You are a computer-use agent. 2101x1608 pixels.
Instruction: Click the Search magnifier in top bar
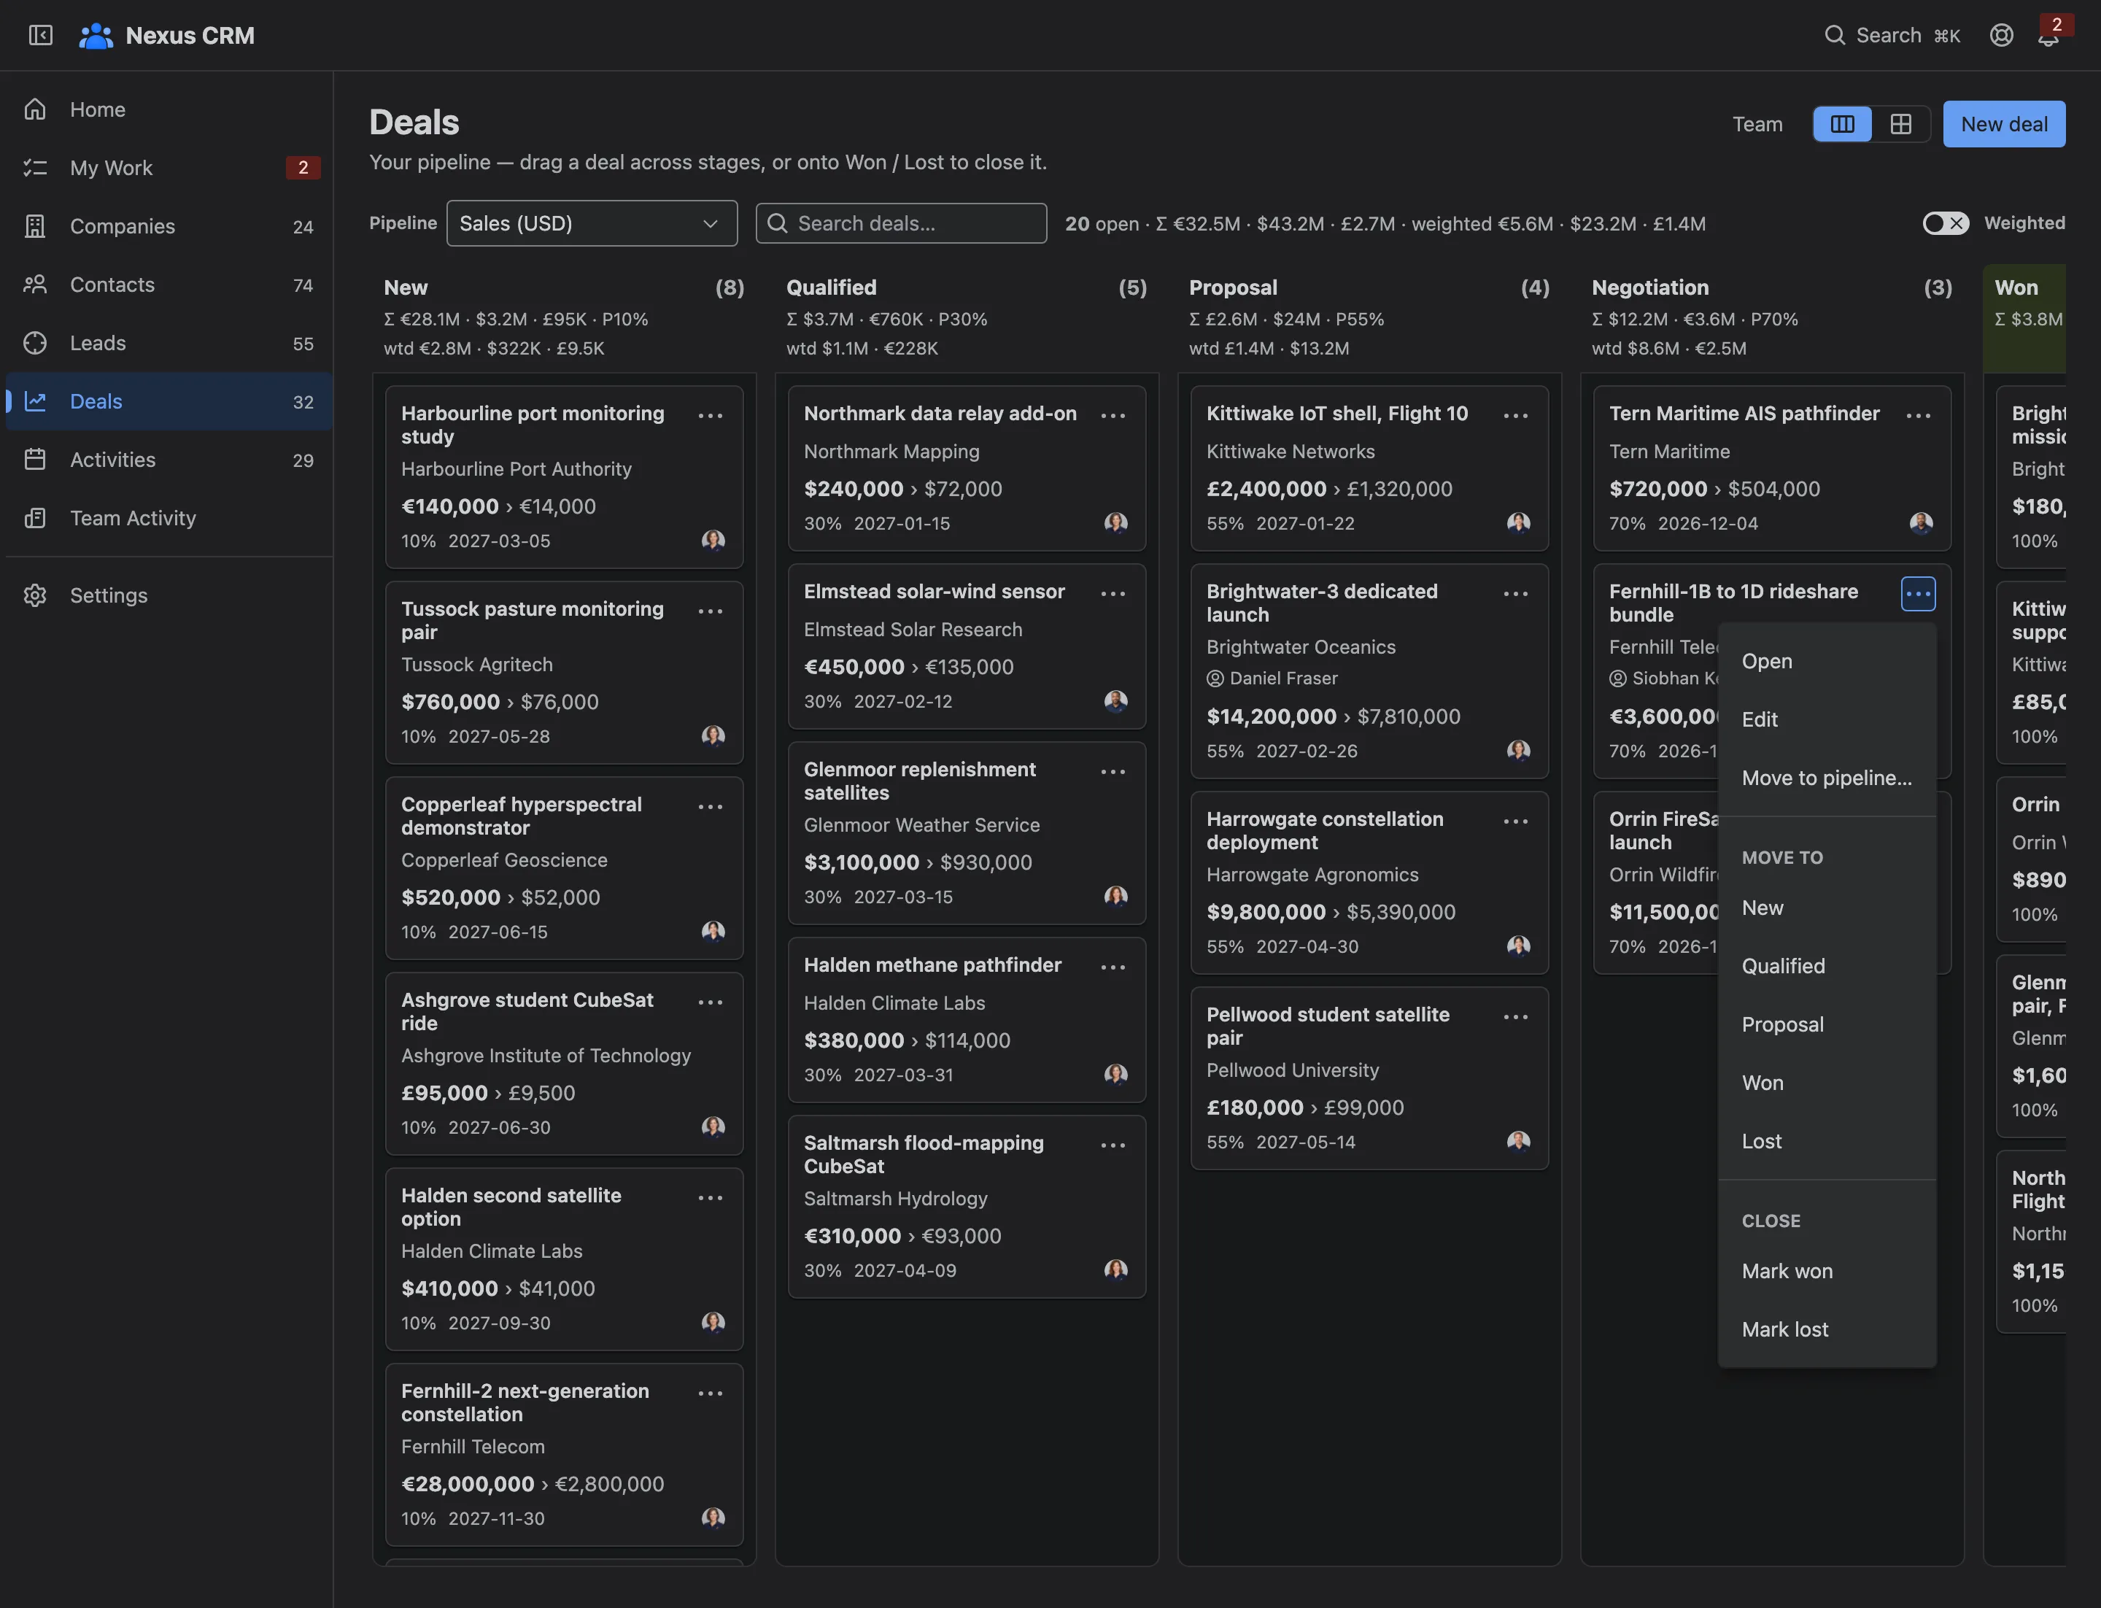[x=1834, y=36]
